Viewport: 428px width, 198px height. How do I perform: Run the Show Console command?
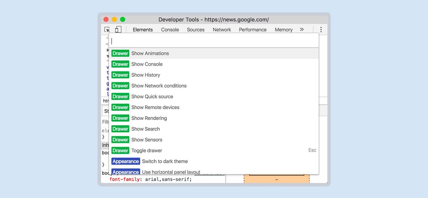tap(214, 64)
